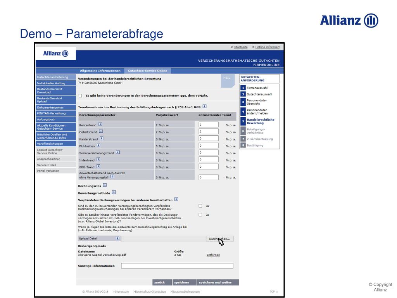Open info icon next to Sozialversicherungstrend
Image resolution: width=397 pixels, height=298 pixels.
pos(118,152)
